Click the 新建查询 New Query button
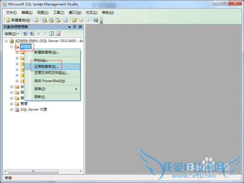The image size is (244, 183). coord(18,20)
